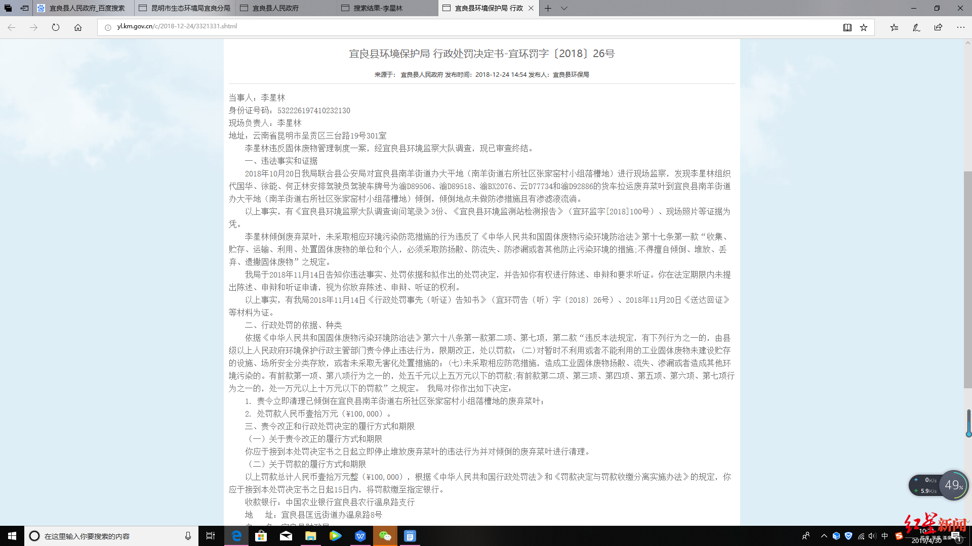Toggle reading view for this page
Viewport: 972px width, 546px height.
847,27
